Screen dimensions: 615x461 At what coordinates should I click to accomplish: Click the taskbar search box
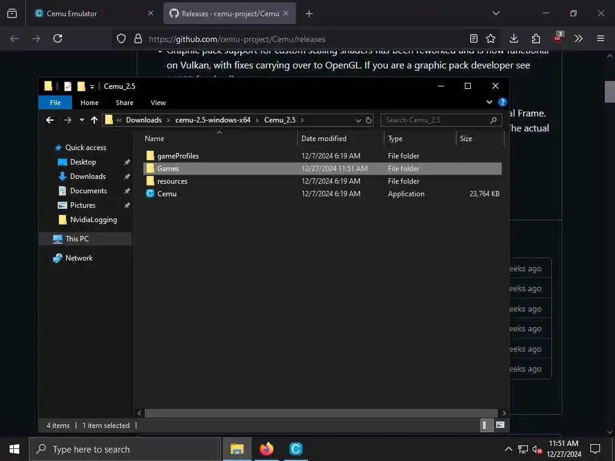(125, 449)
